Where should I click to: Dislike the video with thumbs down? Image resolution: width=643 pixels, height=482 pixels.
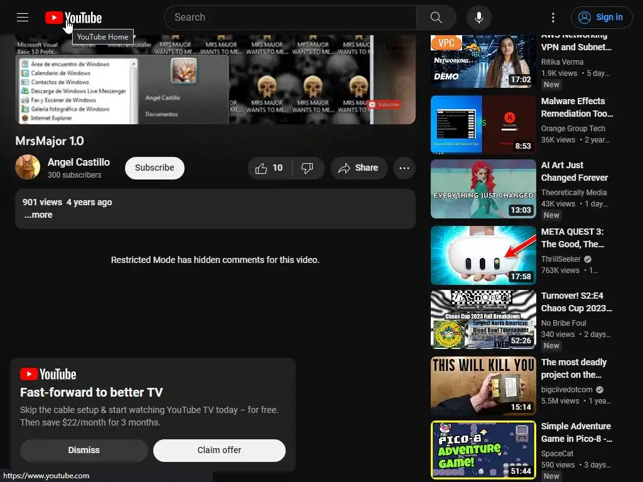tap(308, 168)
